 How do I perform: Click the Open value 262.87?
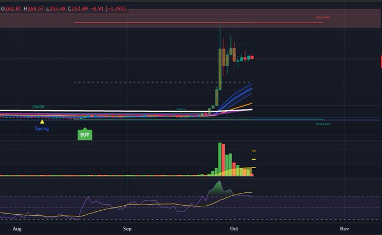pyautogui.click(x=13, y=9)
